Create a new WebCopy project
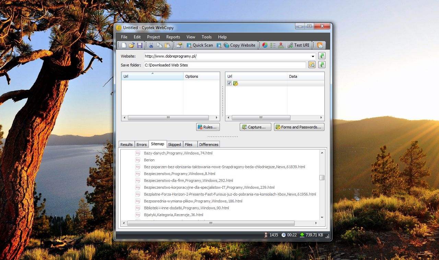Screen dimensions: 439x260 pos(124,45)
